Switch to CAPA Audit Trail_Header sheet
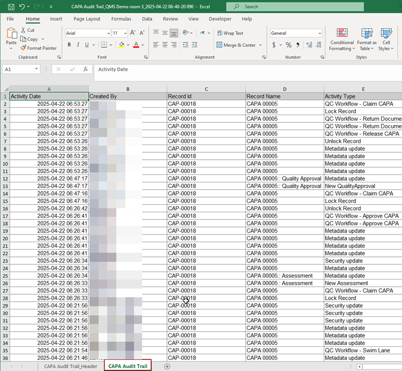Screen dimensions: 402x371 point(70,366)
